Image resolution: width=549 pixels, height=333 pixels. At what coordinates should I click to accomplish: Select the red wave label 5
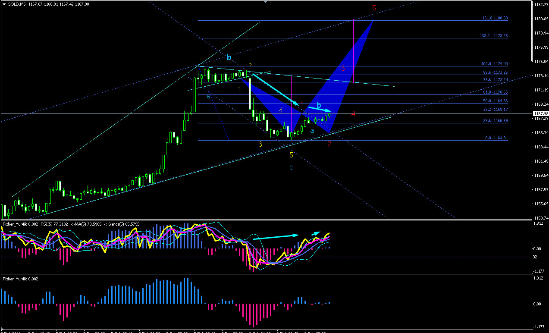pos(374,8)
